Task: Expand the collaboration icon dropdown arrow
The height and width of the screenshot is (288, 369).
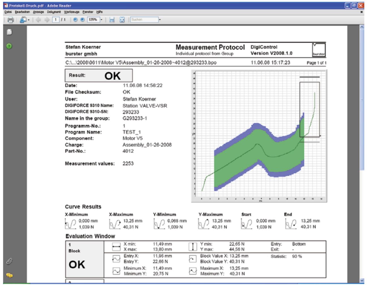Action: (x=29, y=20)
